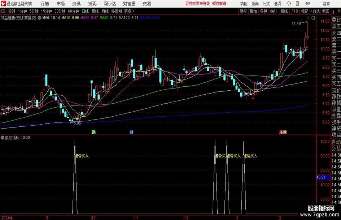341x220 pixels.
Task: Toggle the left sidebar panel icon
Action: [x=3, y=11]
